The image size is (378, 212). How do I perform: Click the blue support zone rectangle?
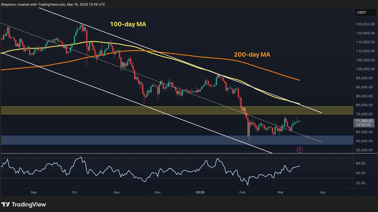pyautogui.click(x=126, y=140)
